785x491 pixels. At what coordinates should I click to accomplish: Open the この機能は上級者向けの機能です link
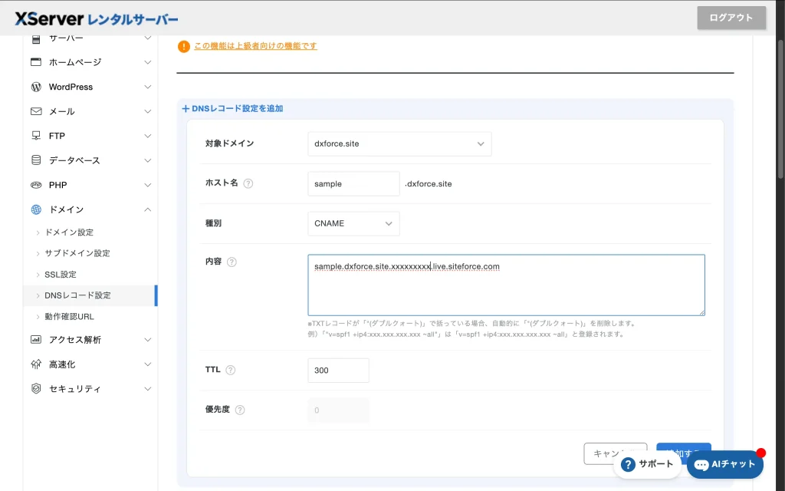tap(255, 46)
